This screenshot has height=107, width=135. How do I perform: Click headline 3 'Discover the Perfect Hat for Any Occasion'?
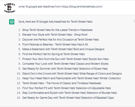61,39
